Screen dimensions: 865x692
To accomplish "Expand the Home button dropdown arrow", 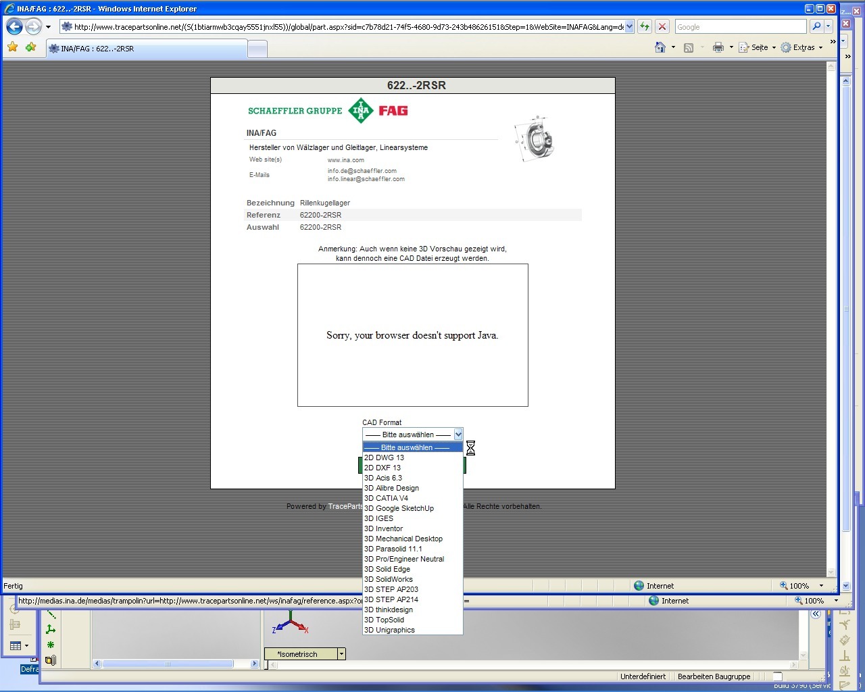I will 673,47.
